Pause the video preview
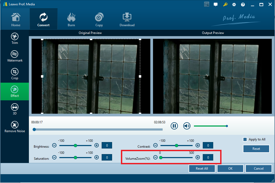The image size is (275, 183). [174, 126]
